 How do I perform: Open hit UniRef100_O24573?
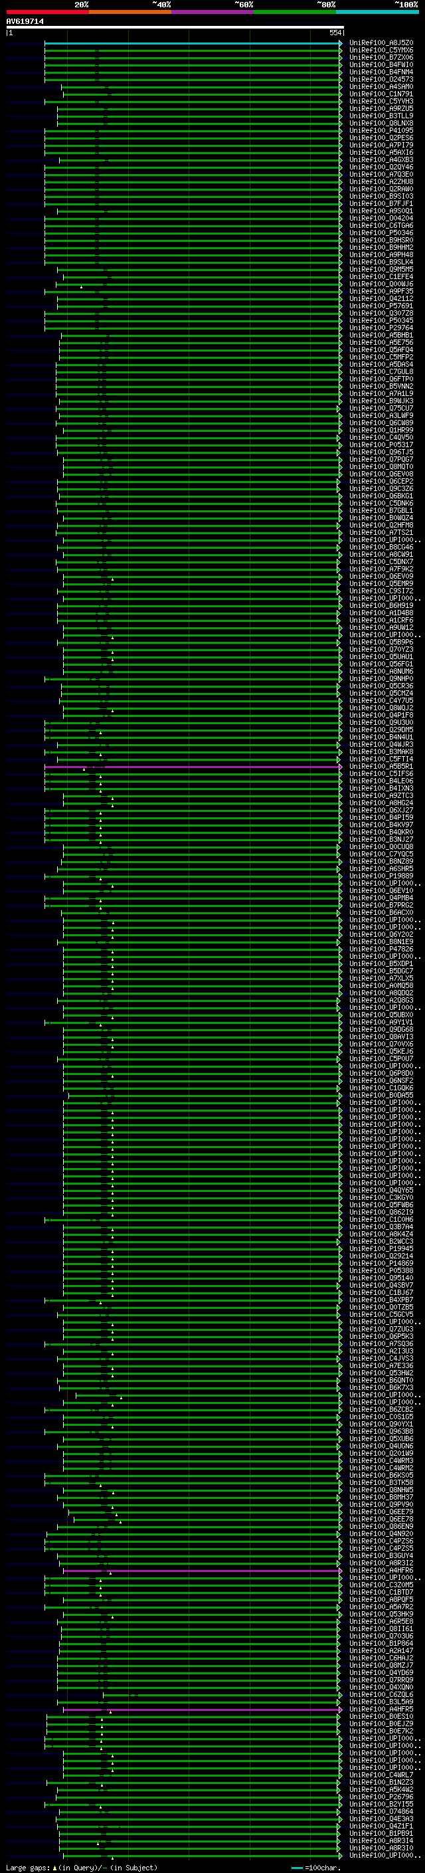[x=381, y=79]
